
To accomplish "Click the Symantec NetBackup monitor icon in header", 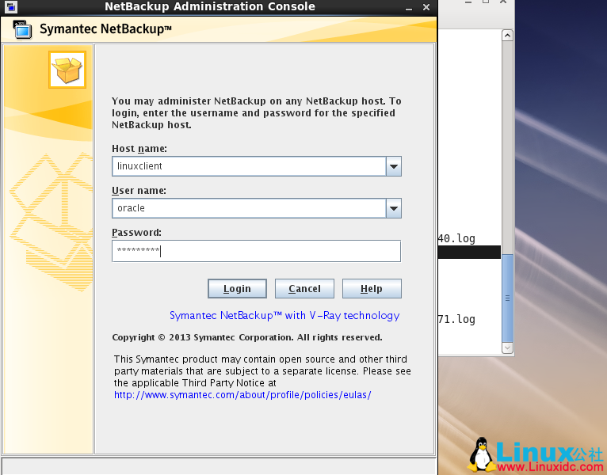I will click(22, 30).
